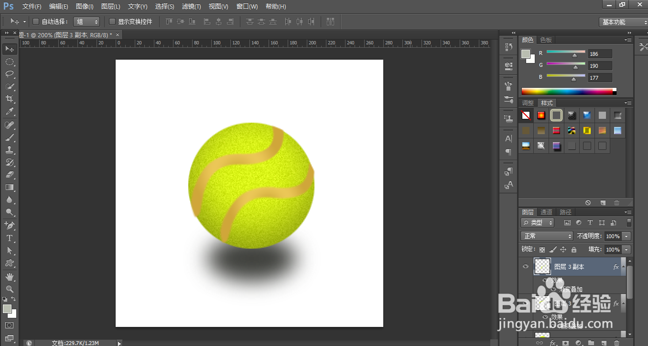The height and width of the screenshot is (346, 648).
Task: Click the delete layer trash icon
Action: tap(616, 343)
